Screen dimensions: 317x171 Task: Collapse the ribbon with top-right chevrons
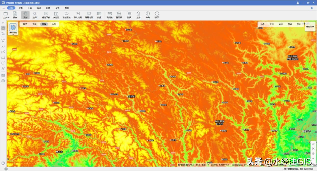[312, 8]
